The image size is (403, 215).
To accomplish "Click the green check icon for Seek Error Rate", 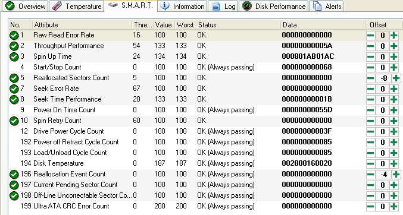I will (14, 88).
